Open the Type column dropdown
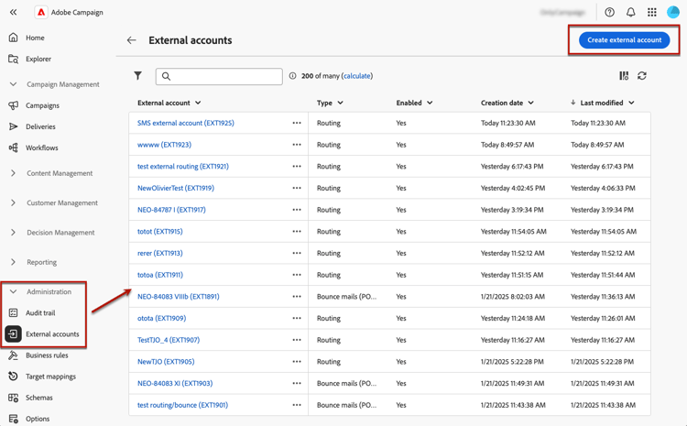 coord(340,104)
